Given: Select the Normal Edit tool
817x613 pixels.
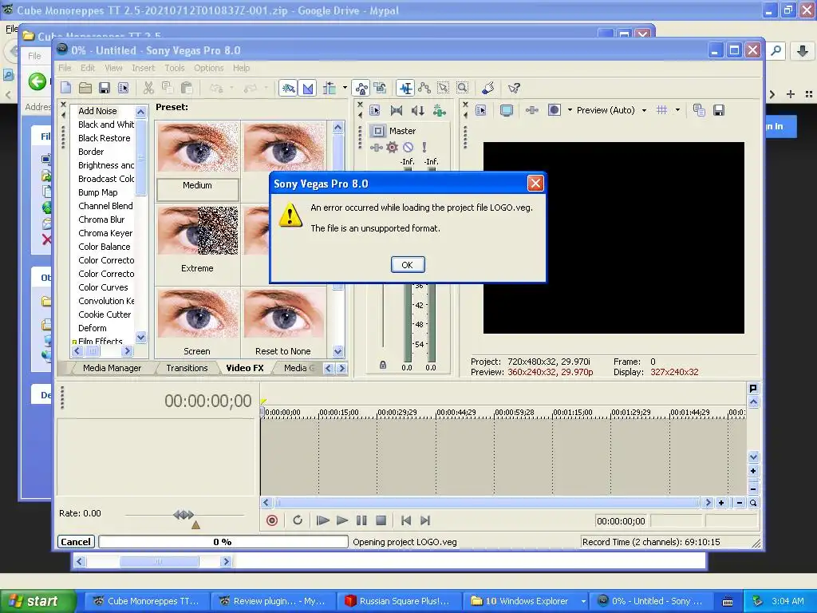Looking at the screenshot, I should click(x=405, y=88).
